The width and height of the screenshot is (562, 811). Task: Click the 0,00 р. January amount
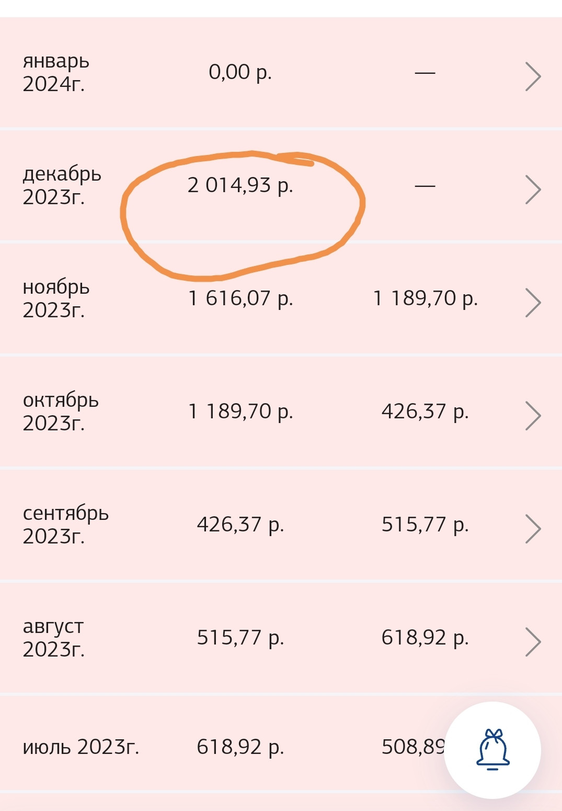[240, 72]
